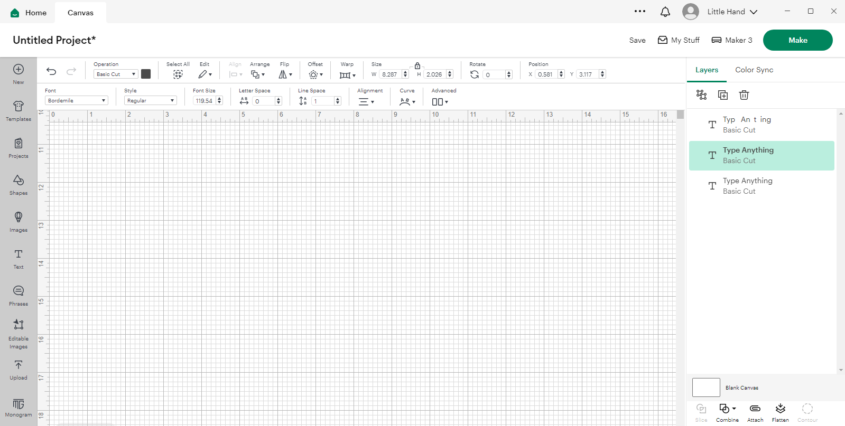
Task: Click the operation color swatch
Action: (x=146, y=74)
